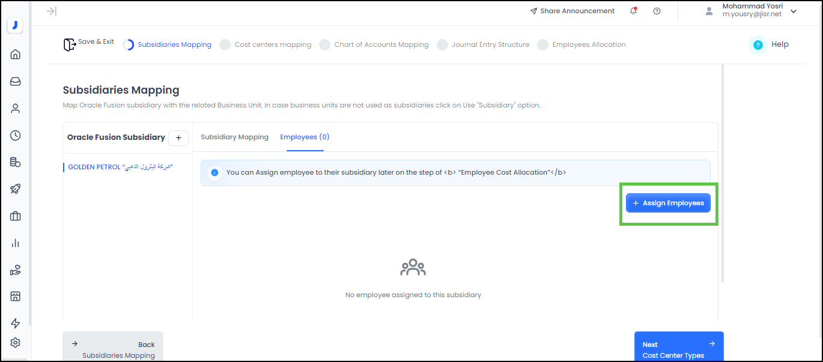Screen dimensions: 823x362
Task: Select the GOLDEN PETROL subsidiary entry
Action: 118,167
